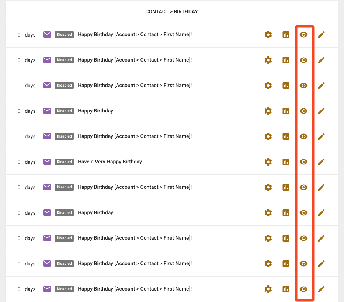
Task: Click the Disabled badge in the last row
Action: tap(64, 289)
